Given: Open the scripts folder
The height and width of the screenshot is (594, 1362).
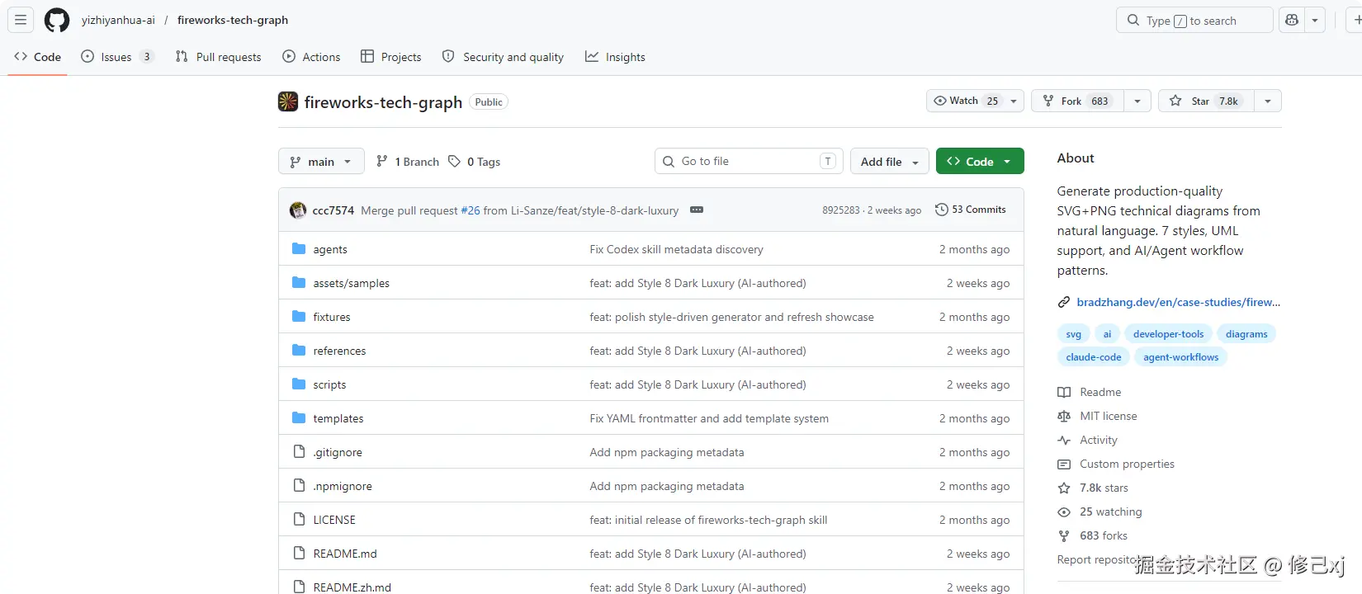Looking at the screenshot, I should click(x=329, y=384).
